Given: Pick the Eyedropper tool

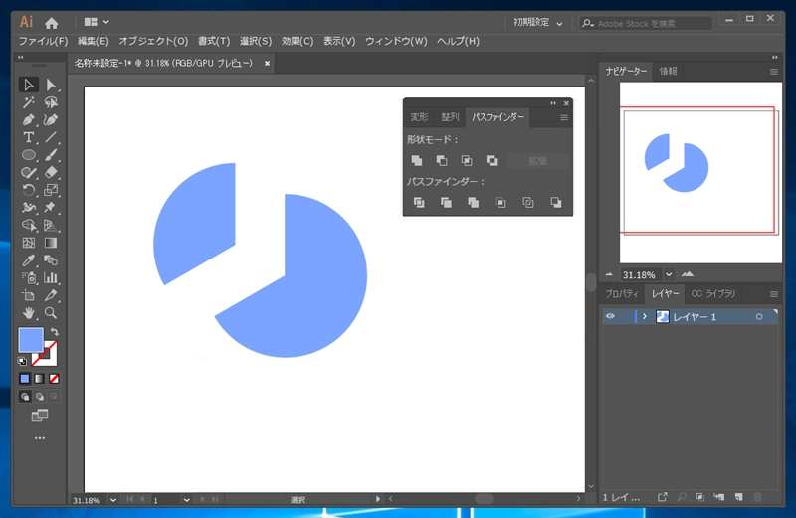Looking at the screenshot, I should click(x=29, y=260).
